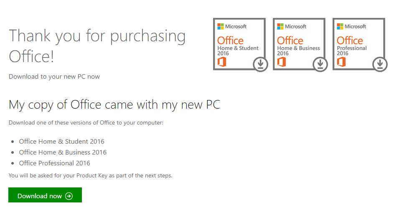
Task: Select the Office Home & Business 2016 list item
Action: [x=63, y=152]
